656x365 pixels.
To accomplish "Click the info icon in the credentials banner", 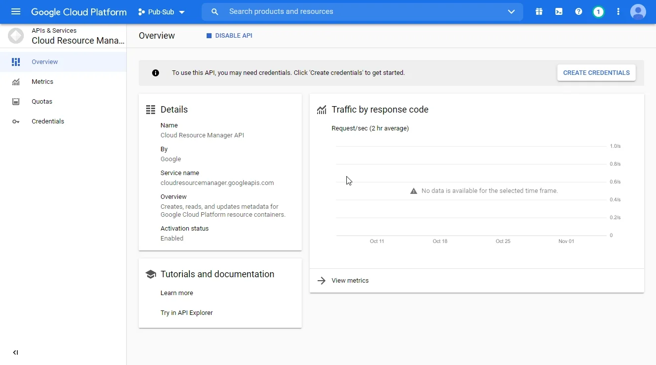I will (156, 73).
